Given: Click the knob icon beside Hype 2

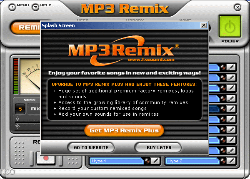Looking at the screenshot, I should point(223,161).
